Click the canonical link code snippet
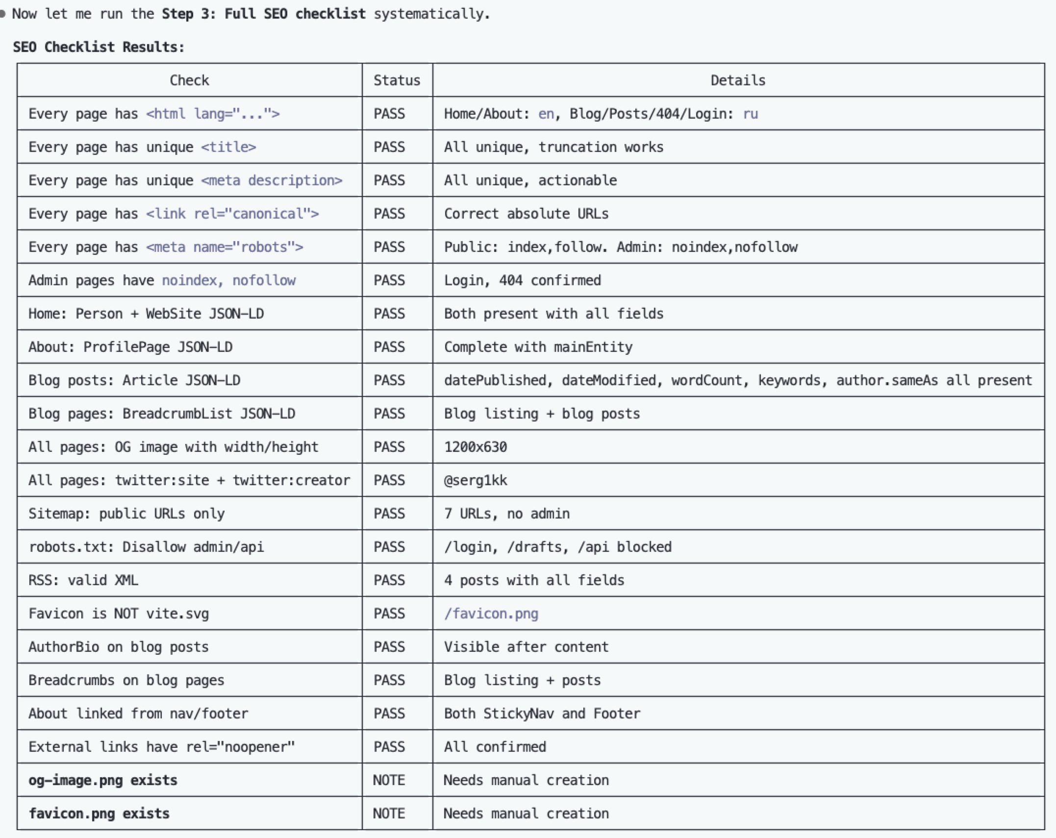 [x=232, y=214]
